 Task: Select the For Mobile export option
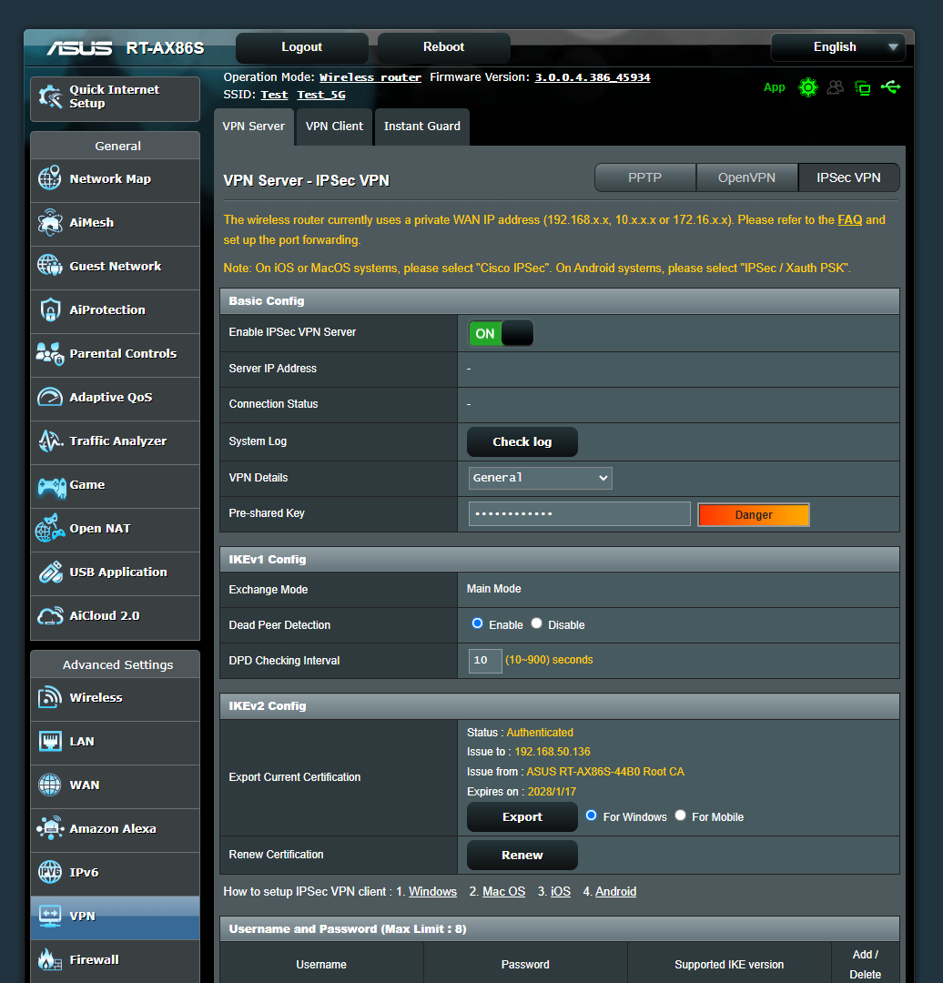(x=680, y=816)
